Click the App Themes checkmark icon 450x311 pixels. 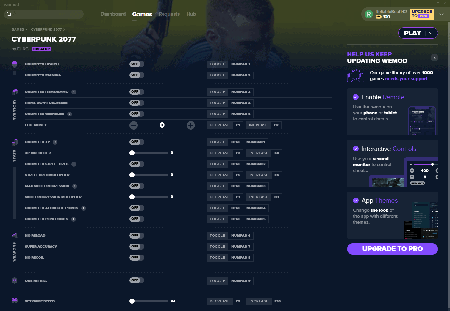[356, 200]
